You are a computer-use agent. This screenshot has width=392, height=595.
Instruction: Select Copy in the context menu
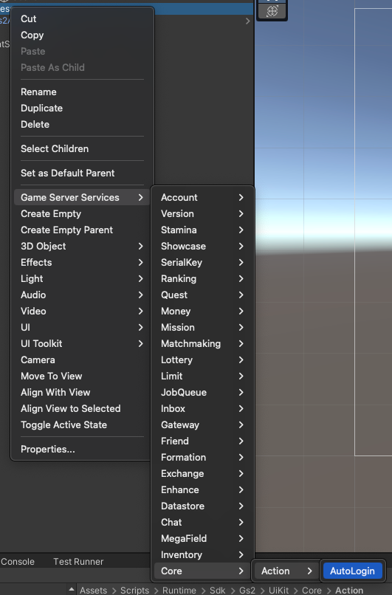(x=32, y=35)
